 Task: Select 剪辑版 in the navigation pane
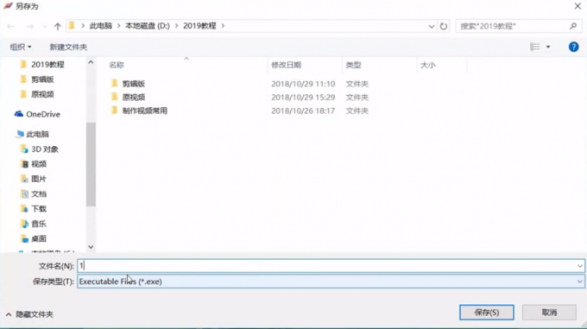tap(42, 79)
